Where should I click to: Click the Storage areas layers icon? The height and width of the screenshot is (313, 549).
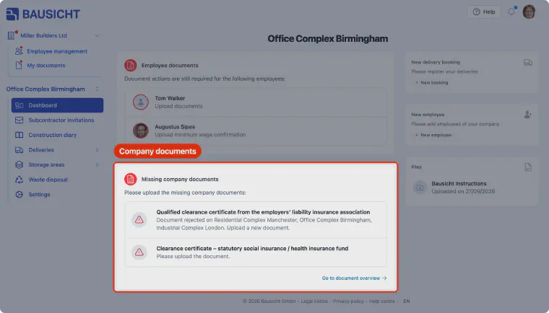20,164
